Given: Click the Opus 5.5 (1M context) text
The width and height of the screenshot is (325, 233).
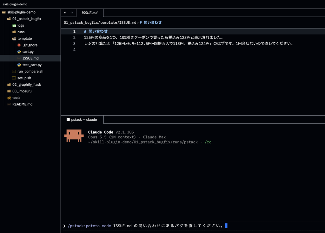Looking at the screenshot, I should [112, 137].
